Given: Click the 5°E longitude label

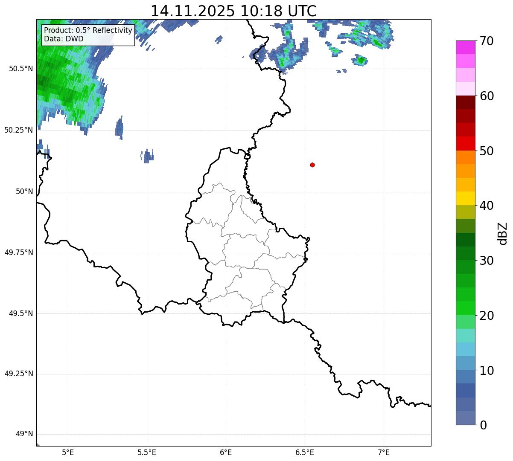Looking at the screenshot, I should 68,452.
